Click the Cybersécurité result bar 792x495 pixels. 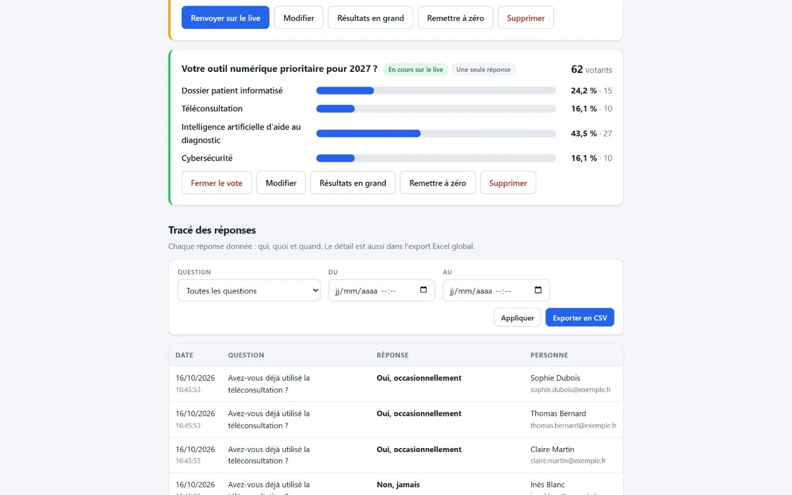click(x=436, y=158)
